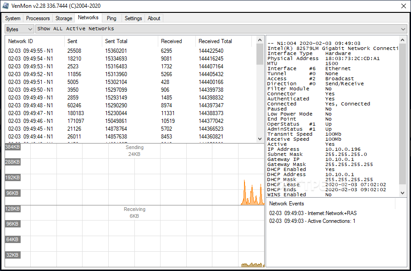Click the VenMon app icon in title bar
This screenshot has width=411, height=271.
[x=6, y=6]
